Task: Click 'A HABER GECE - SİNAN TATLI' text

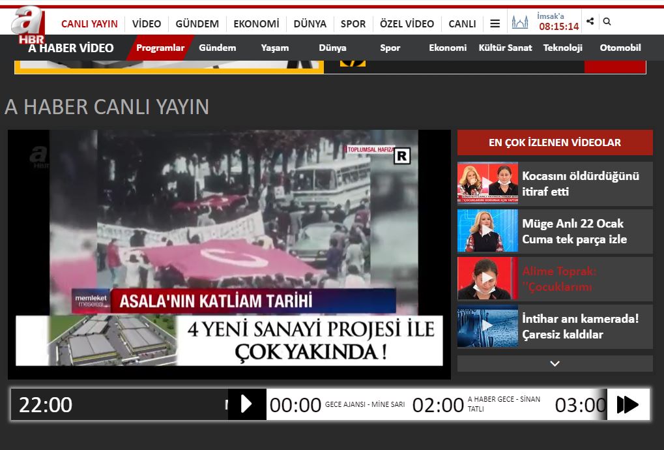Action: 504,404
